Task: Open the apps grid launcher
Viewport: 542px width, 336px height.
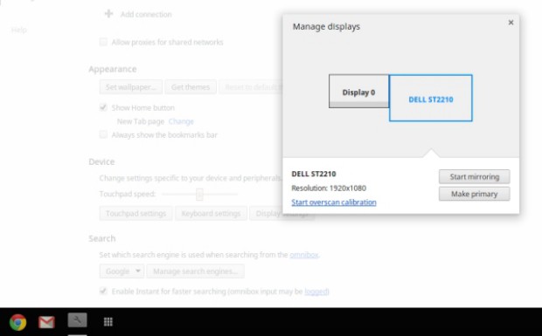Action: tap(108, 322)
